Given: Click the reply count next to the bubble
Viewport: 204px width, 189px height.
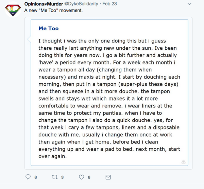Looking at the screenshot, I should 35,177.
